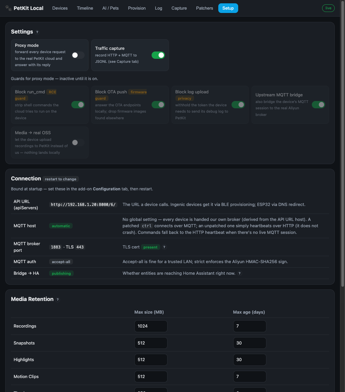Edit Recordings max age field

[250, 326]
